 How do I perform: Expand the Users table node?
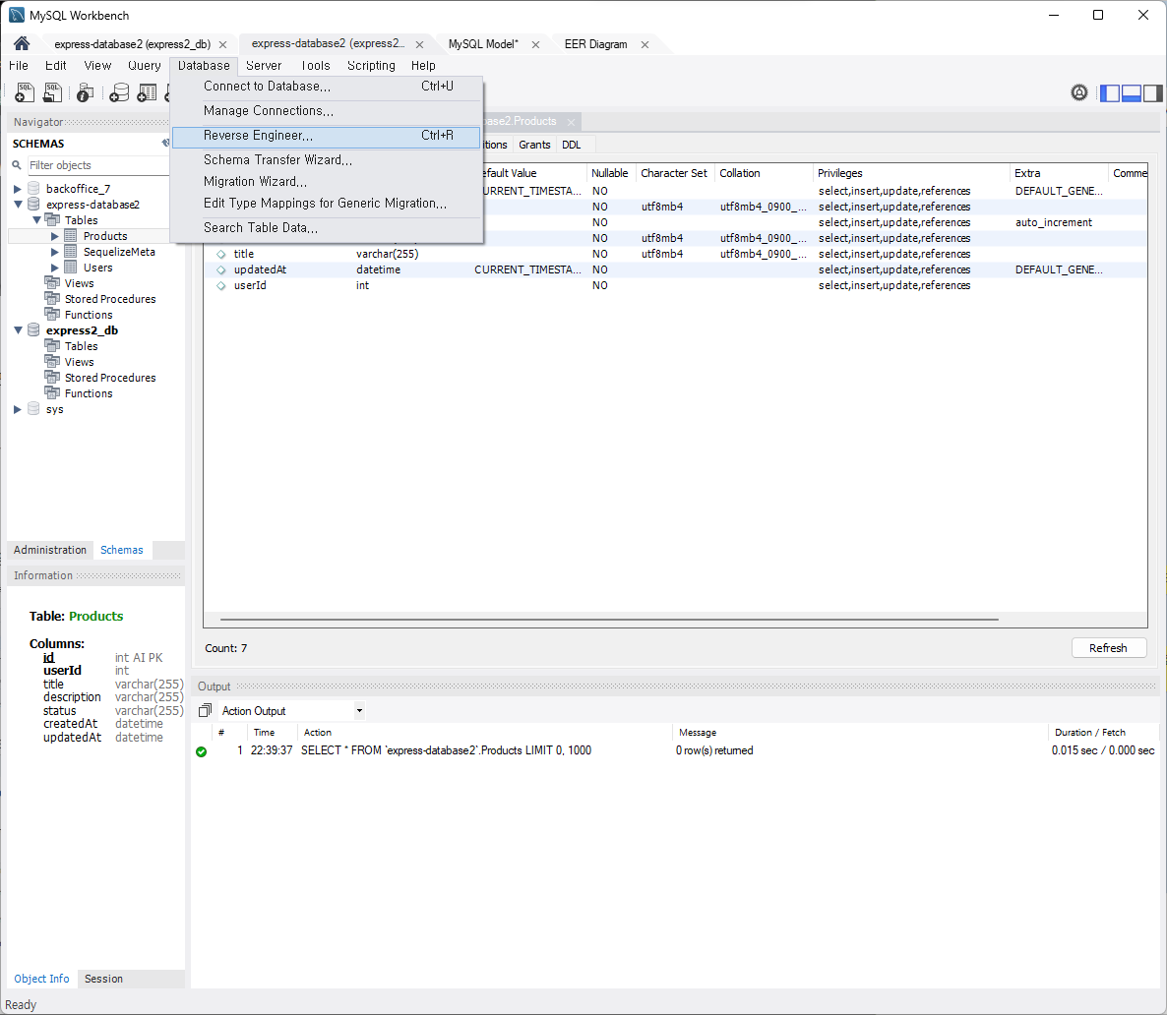coord(54,268)
